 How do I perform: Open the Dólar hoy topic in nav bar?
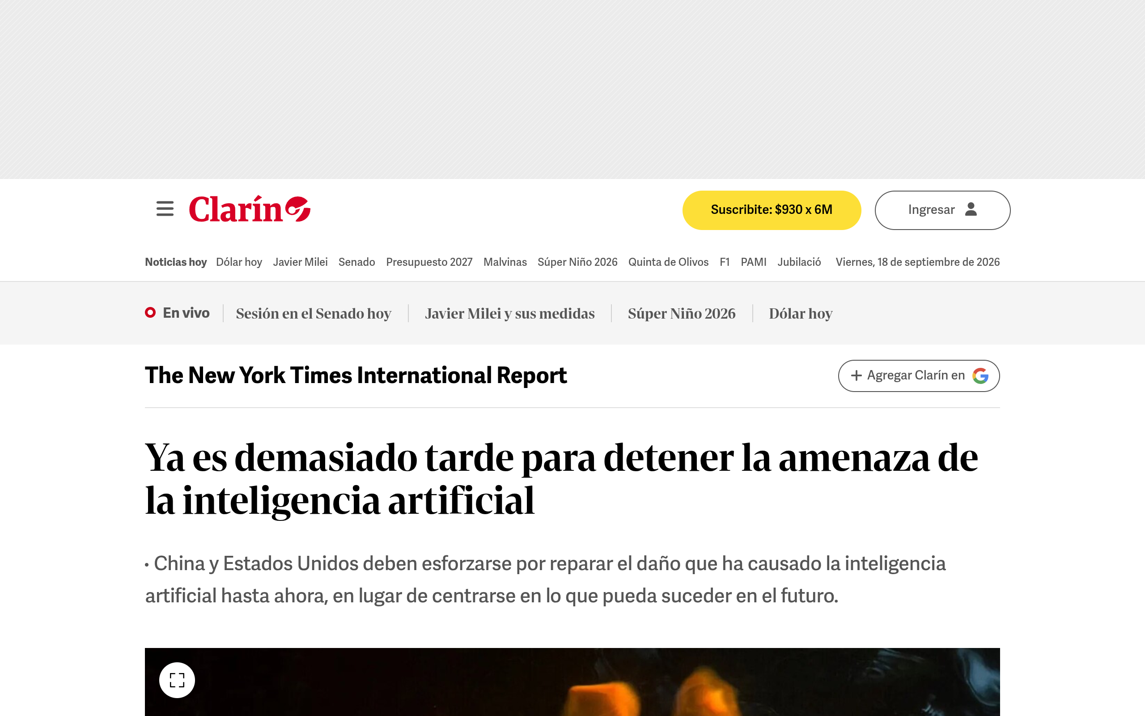[x=239, y=262]
